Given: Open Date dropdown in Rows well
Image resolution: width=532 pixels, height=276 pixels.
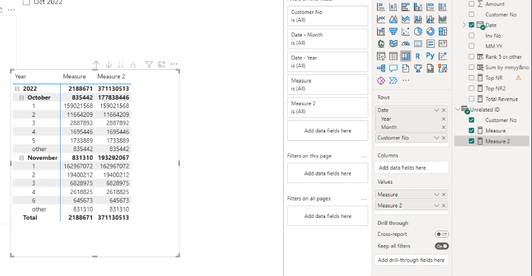Looking at the screenshot, I should pos(436,110).
